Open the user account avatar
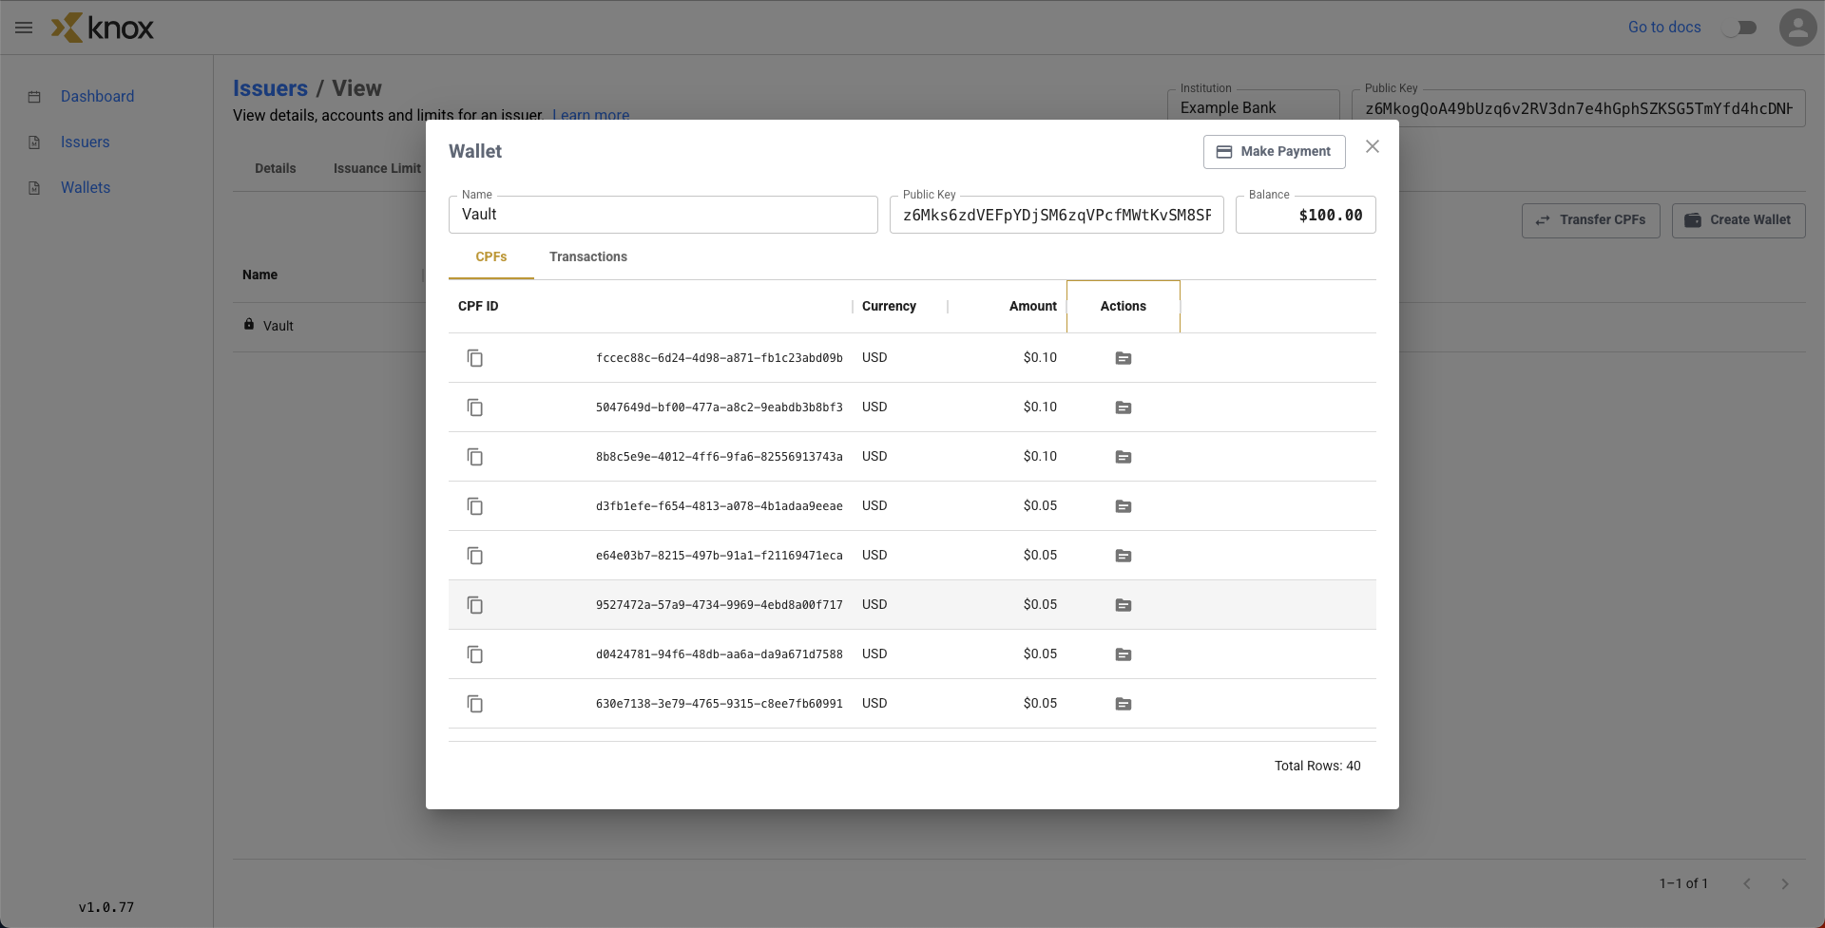This screenshot has width=1825, height=928. [x=1797, y=28]
